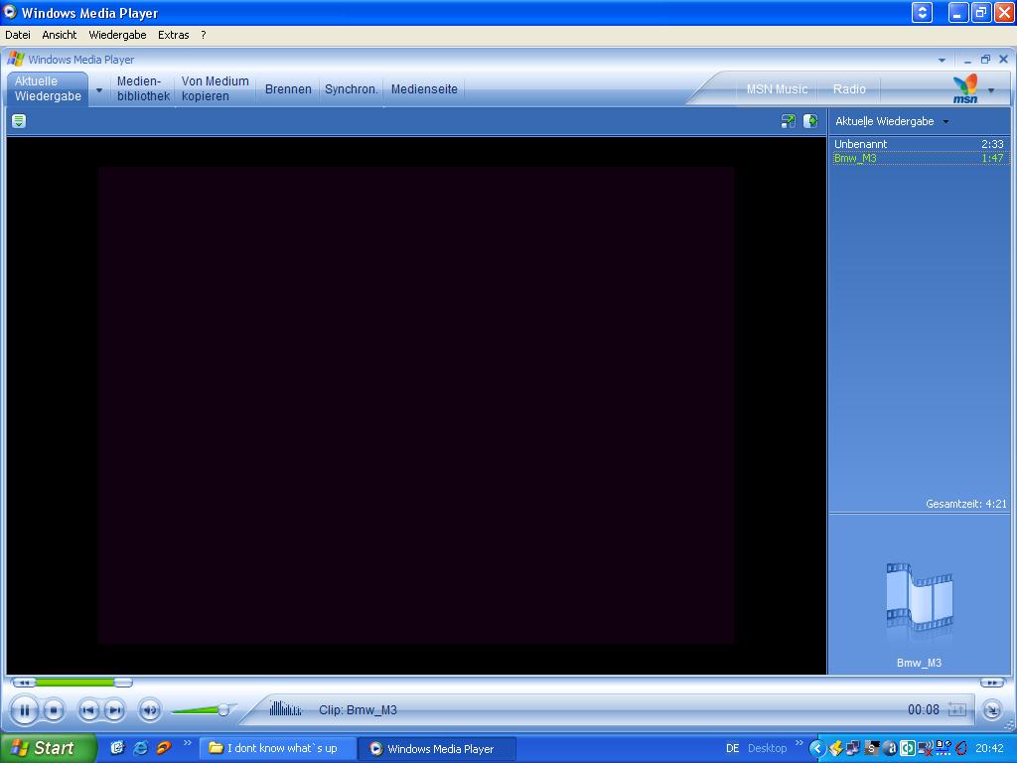Select the Bmw_M3 playlist item
The image size is (1017, 763).
pyautogui.click(x=919, y=158)
